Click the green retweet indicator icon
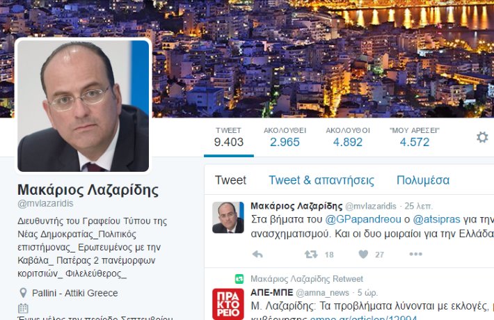This screenshot has width=494, height=320. coord(239,279)
